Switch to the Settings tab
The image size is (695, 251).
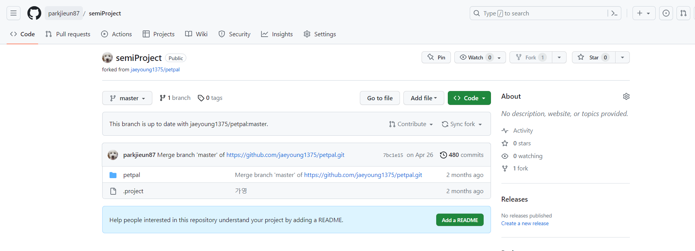coord(320,34)
